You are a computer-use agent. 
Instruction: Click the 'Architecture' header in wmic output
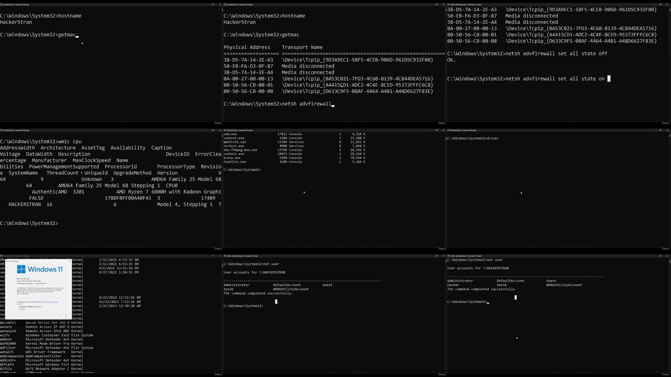(58, 148)
